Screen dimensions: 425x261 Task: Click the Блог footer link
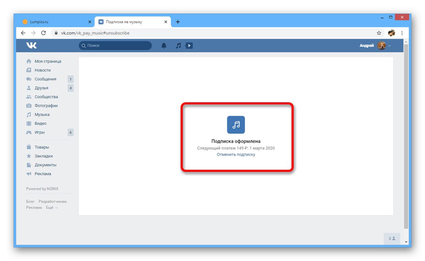pyautogui.click(x=30, y=202)
